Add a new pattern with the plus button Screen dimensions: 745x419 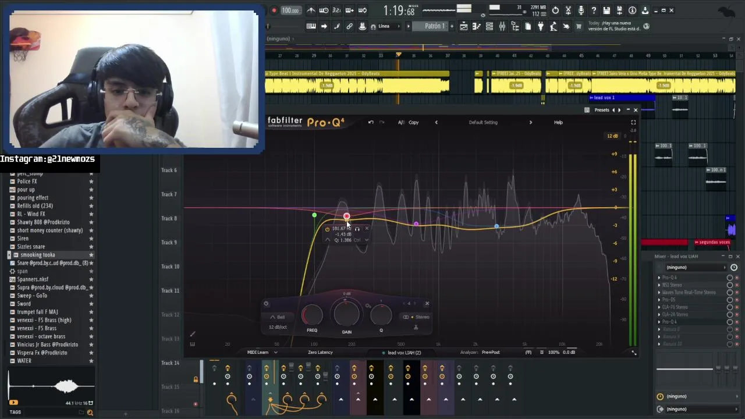[452, 26]
